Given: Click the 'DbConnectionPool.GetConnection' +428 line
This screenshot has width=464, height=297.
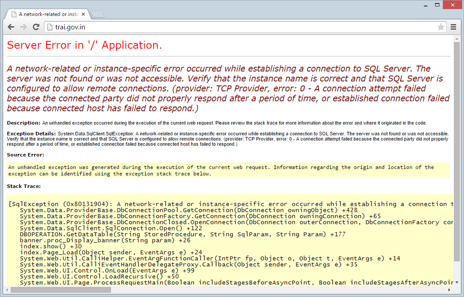Looking at the screenshot, I should 189,210.
